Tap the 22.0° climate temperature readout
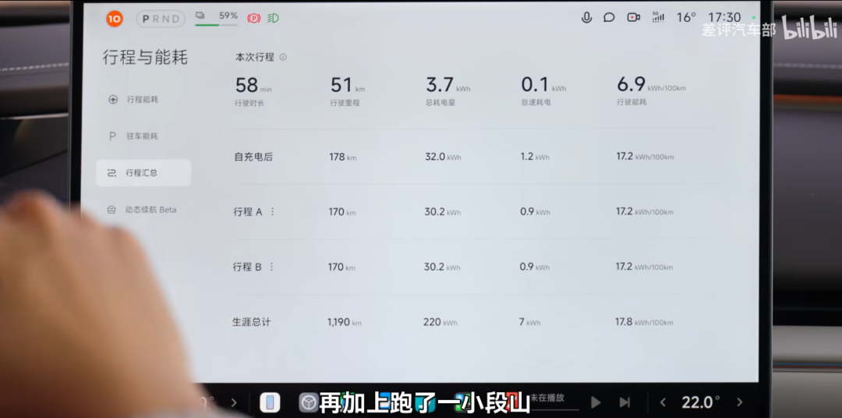This screenshot has height=418, width=842. point(701,402)
